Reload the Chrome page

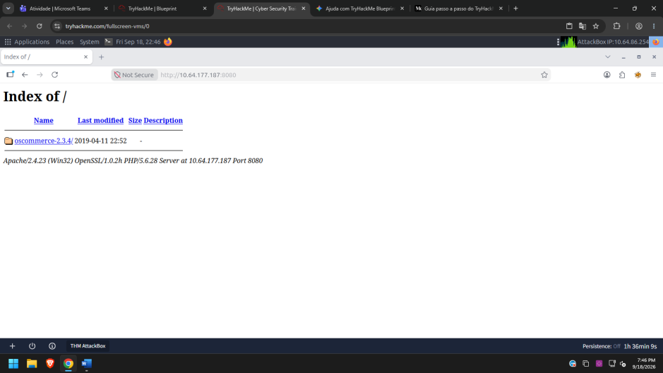[40, 26]
